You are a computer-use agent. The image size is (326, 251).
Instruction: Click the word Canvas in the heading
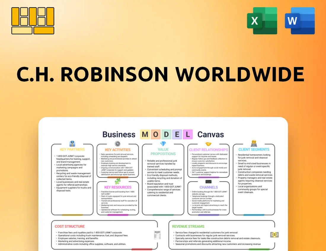click(211, 134)
